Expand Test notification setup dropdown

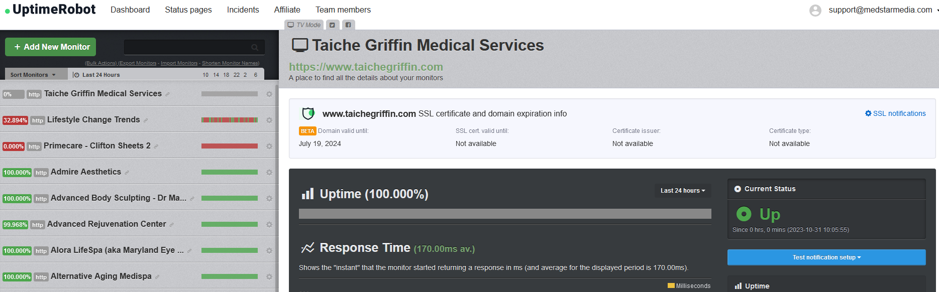tap(826, 257)
